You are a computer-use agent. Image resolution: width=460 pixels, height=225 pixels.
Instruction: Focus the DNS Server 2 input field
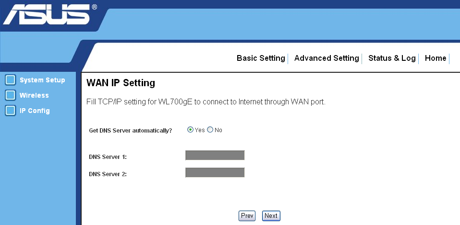point(215,173)
